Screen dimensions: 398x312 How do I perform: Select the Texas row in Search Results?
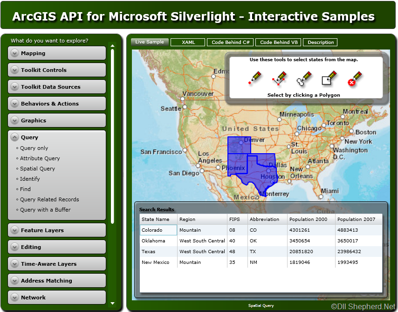[x=261, y=251]
